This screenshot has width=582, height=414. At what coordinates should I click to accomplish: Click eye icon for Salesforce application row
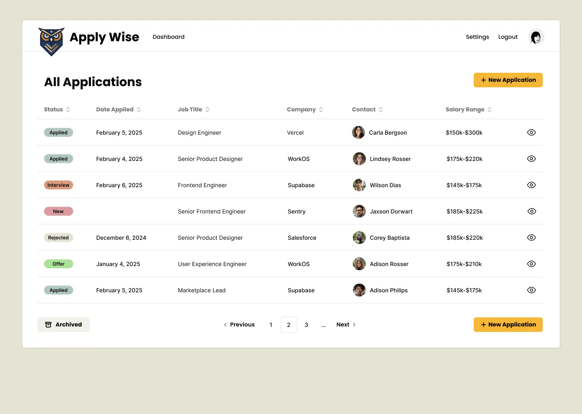pos(531,238)
